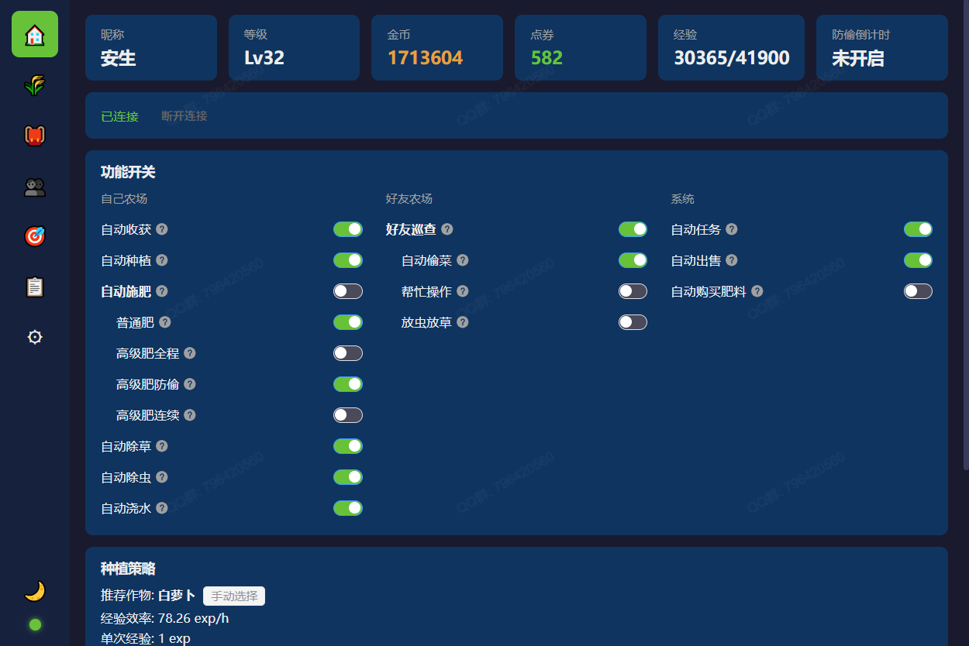Click help icon beside 自动购买肥料
This screenshot has height=646, width=969.
757,291
